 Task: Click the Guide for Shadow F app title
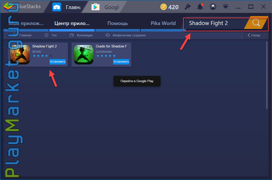coord(111,46)
